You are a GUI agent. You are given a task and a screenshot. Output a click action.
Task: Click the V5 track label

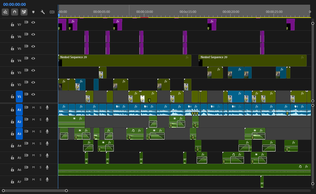click(x=19, y=49)
